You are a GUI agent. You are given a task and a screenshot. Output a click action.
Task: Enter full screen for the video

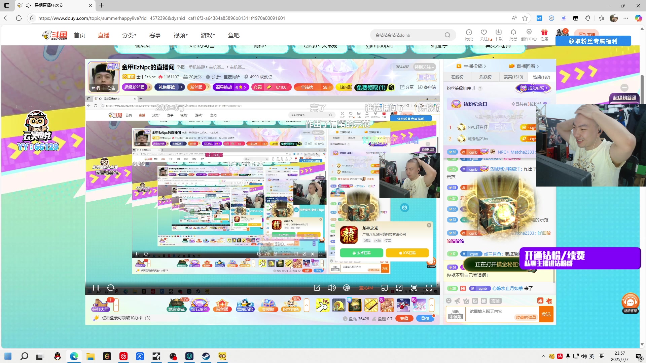pos(429,288)
